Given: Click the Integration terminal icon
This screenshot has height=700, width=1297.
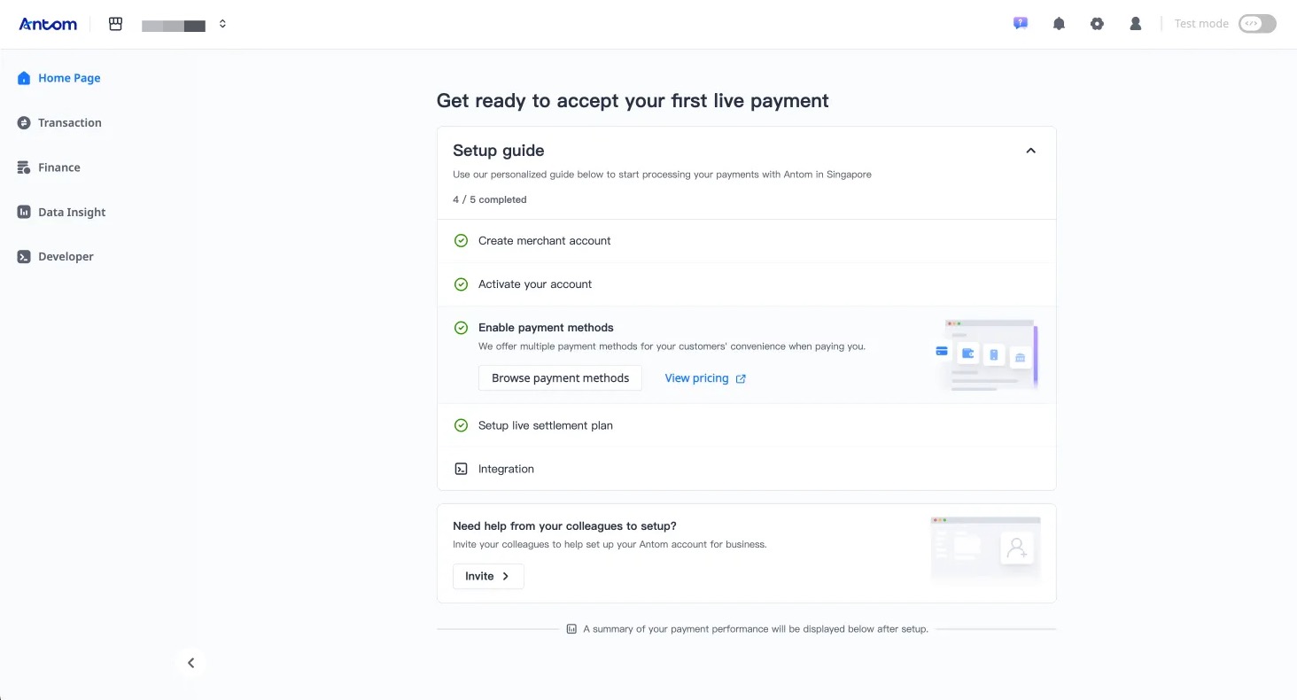Looking at the screenshot, I should coord(461,469).
